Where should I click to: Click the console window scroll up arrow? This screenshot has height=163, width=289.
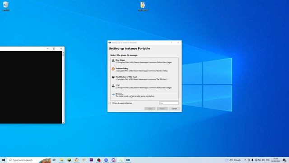point(63,53)
